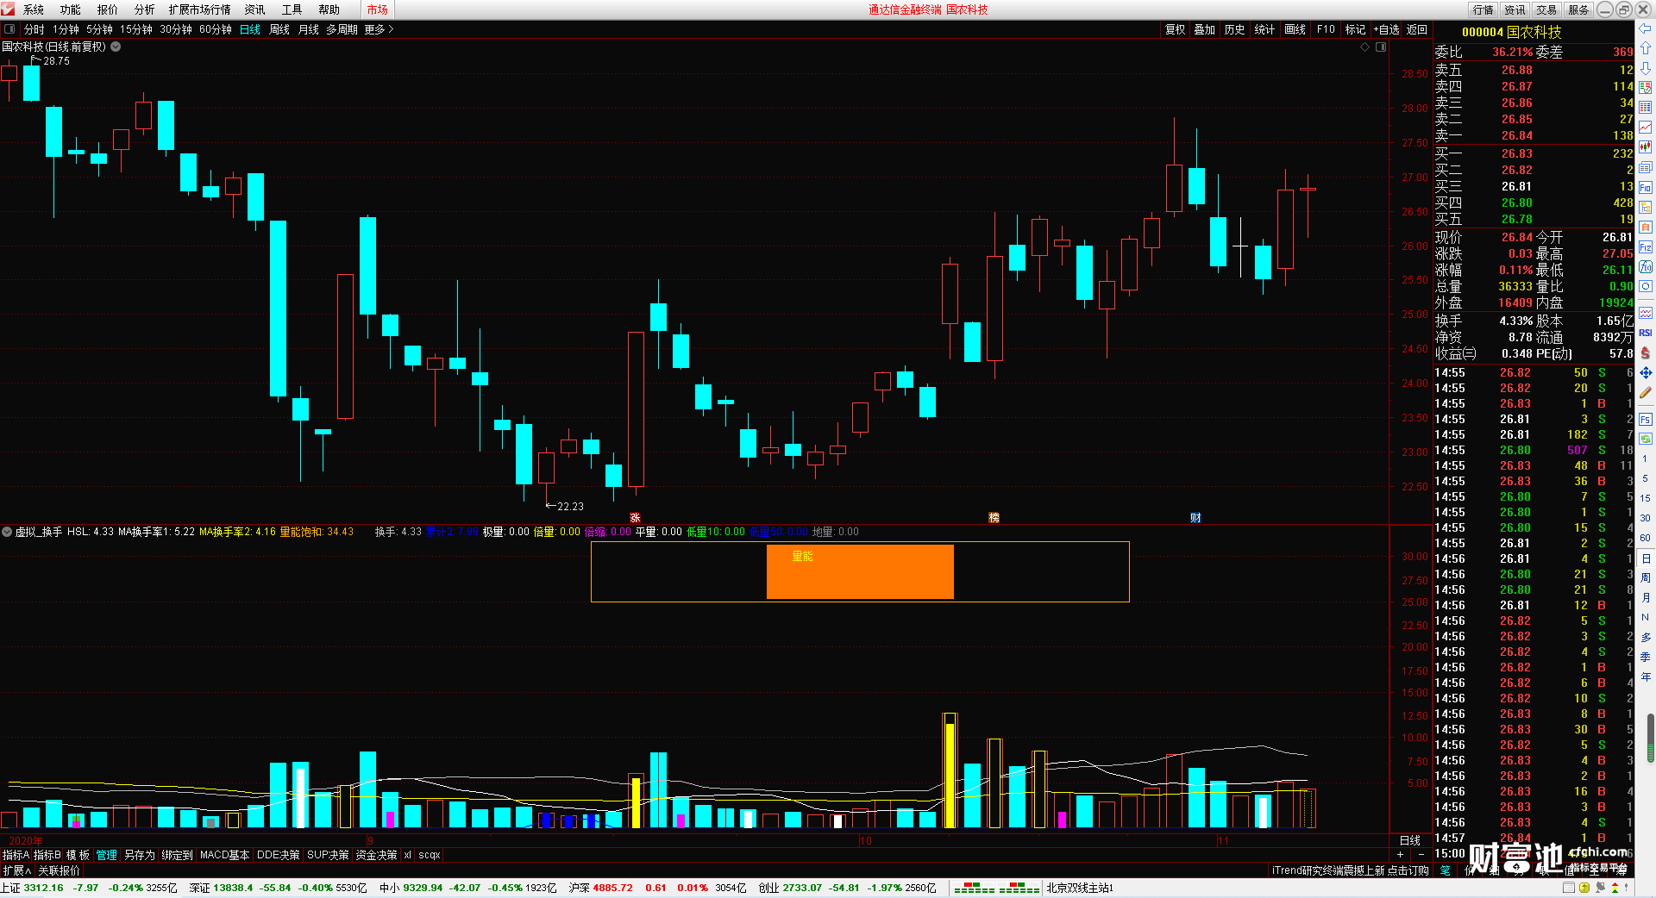This screenshot has width=1656, height=898.
Task: Click the vertical scrollbar thumb at right edge
Action: tap(1650, 738)
